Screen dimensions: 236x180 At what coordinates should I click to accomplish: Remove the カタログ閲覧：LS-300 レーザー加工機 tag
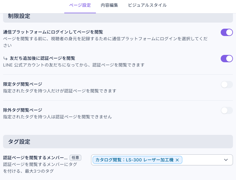click(x=177, y=160)
